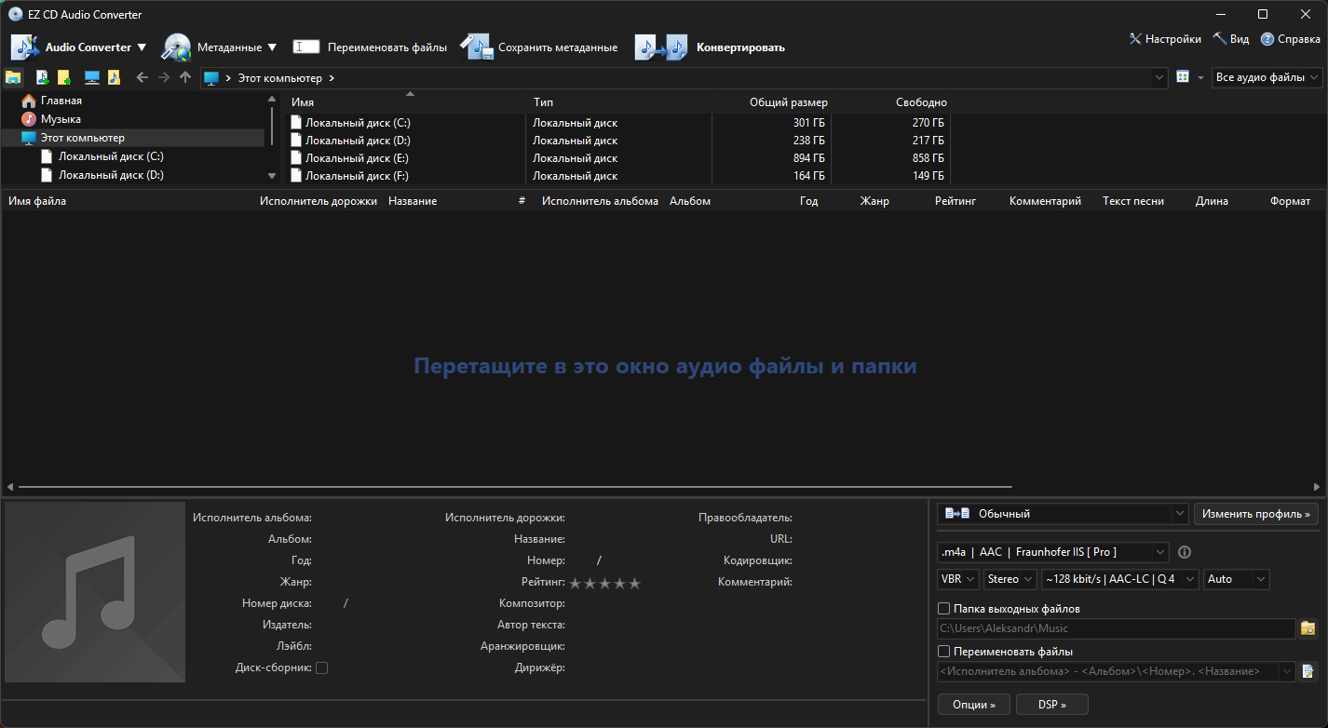Click the Convert (Конвертировать) icon
This screenshot has width=1328, height=728.
(x=660, y=47)
